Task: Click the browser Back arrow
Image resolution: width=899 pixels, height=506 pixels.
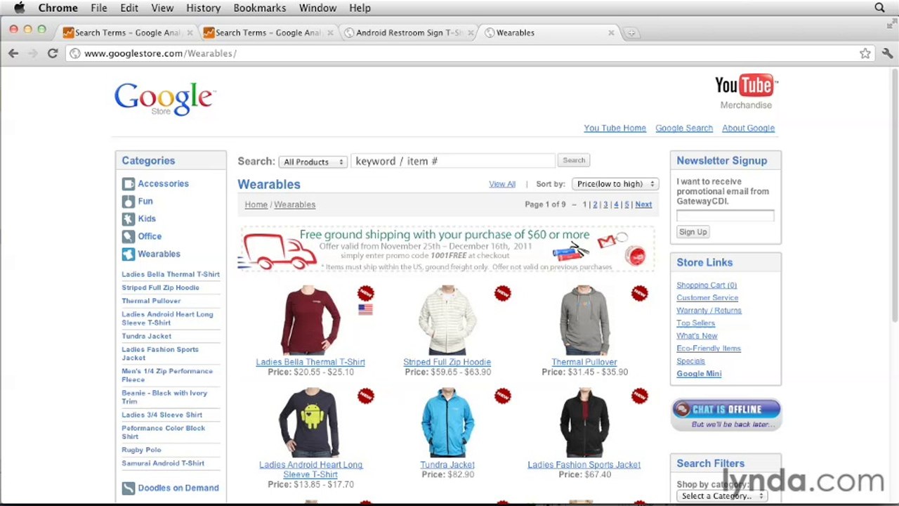Action: pyautogui.click(x=13, y=53)
